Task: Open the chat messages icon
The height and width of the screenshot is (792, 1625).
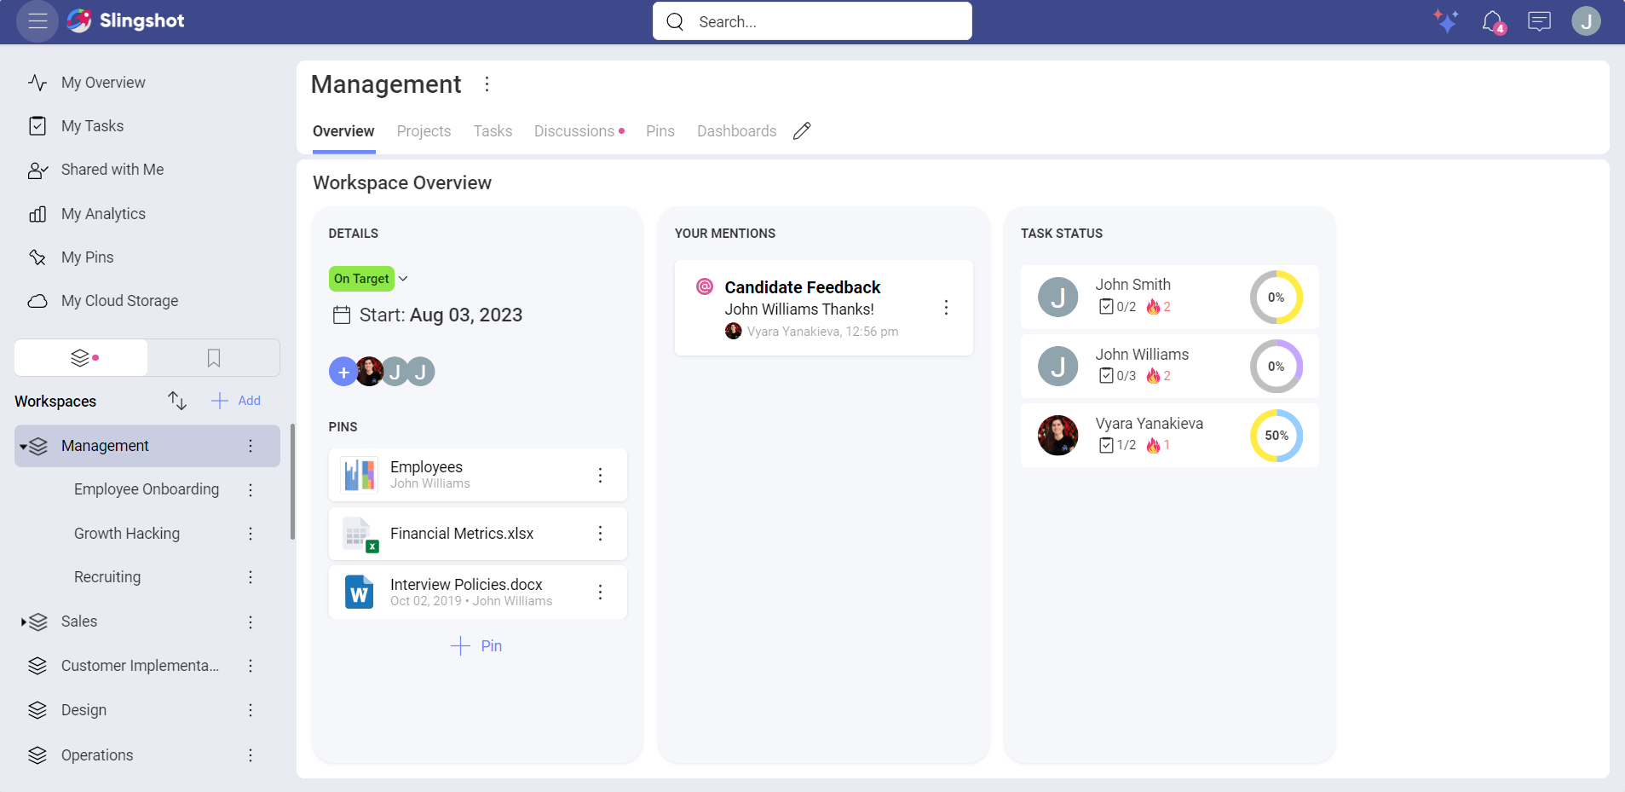Action: click(x=1539, y=21)
